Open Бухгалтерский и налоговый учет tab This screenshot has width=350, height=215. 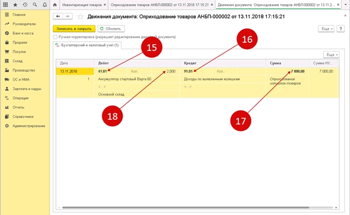click(87, 45)
